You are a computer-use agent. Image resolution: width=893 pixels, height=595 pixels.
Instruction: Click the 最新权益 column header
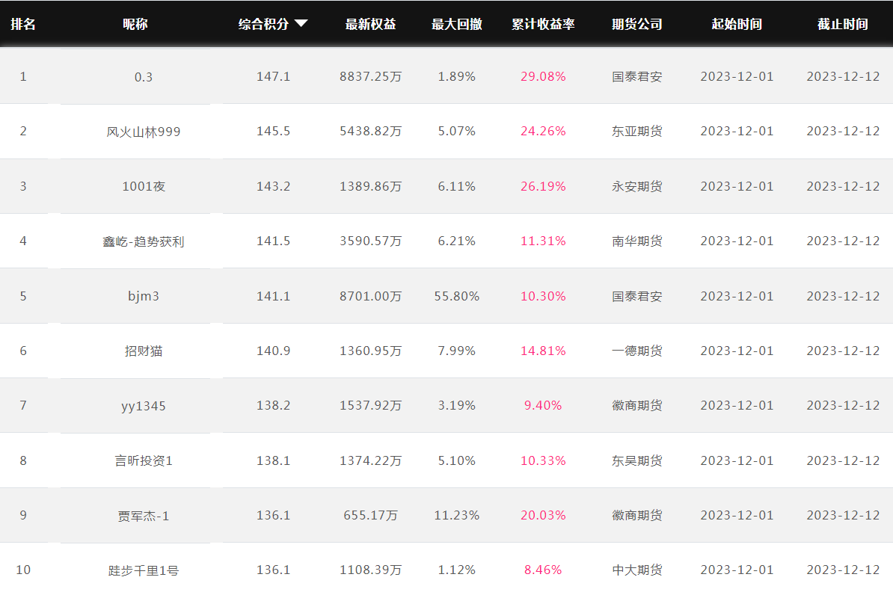tap(371, 24)
